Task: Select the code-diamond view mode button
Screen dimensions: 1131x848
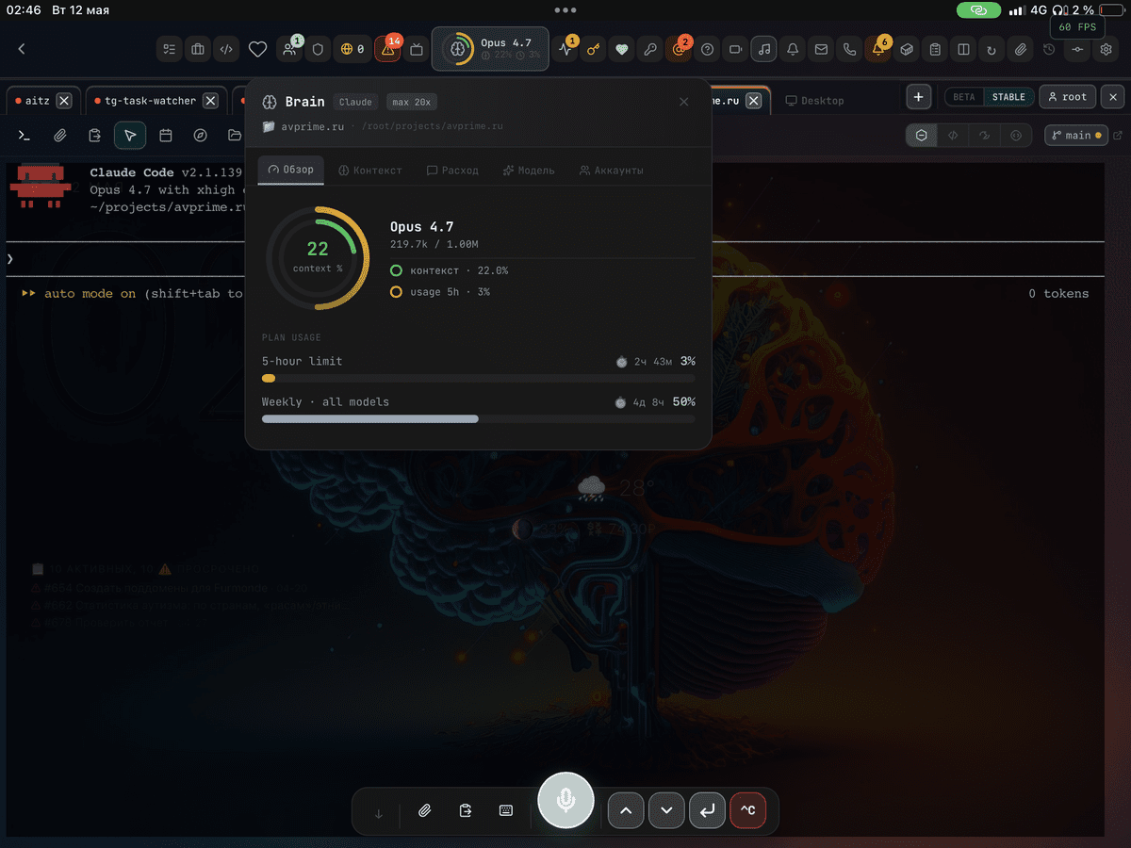Action: click(x=953, y=136)
